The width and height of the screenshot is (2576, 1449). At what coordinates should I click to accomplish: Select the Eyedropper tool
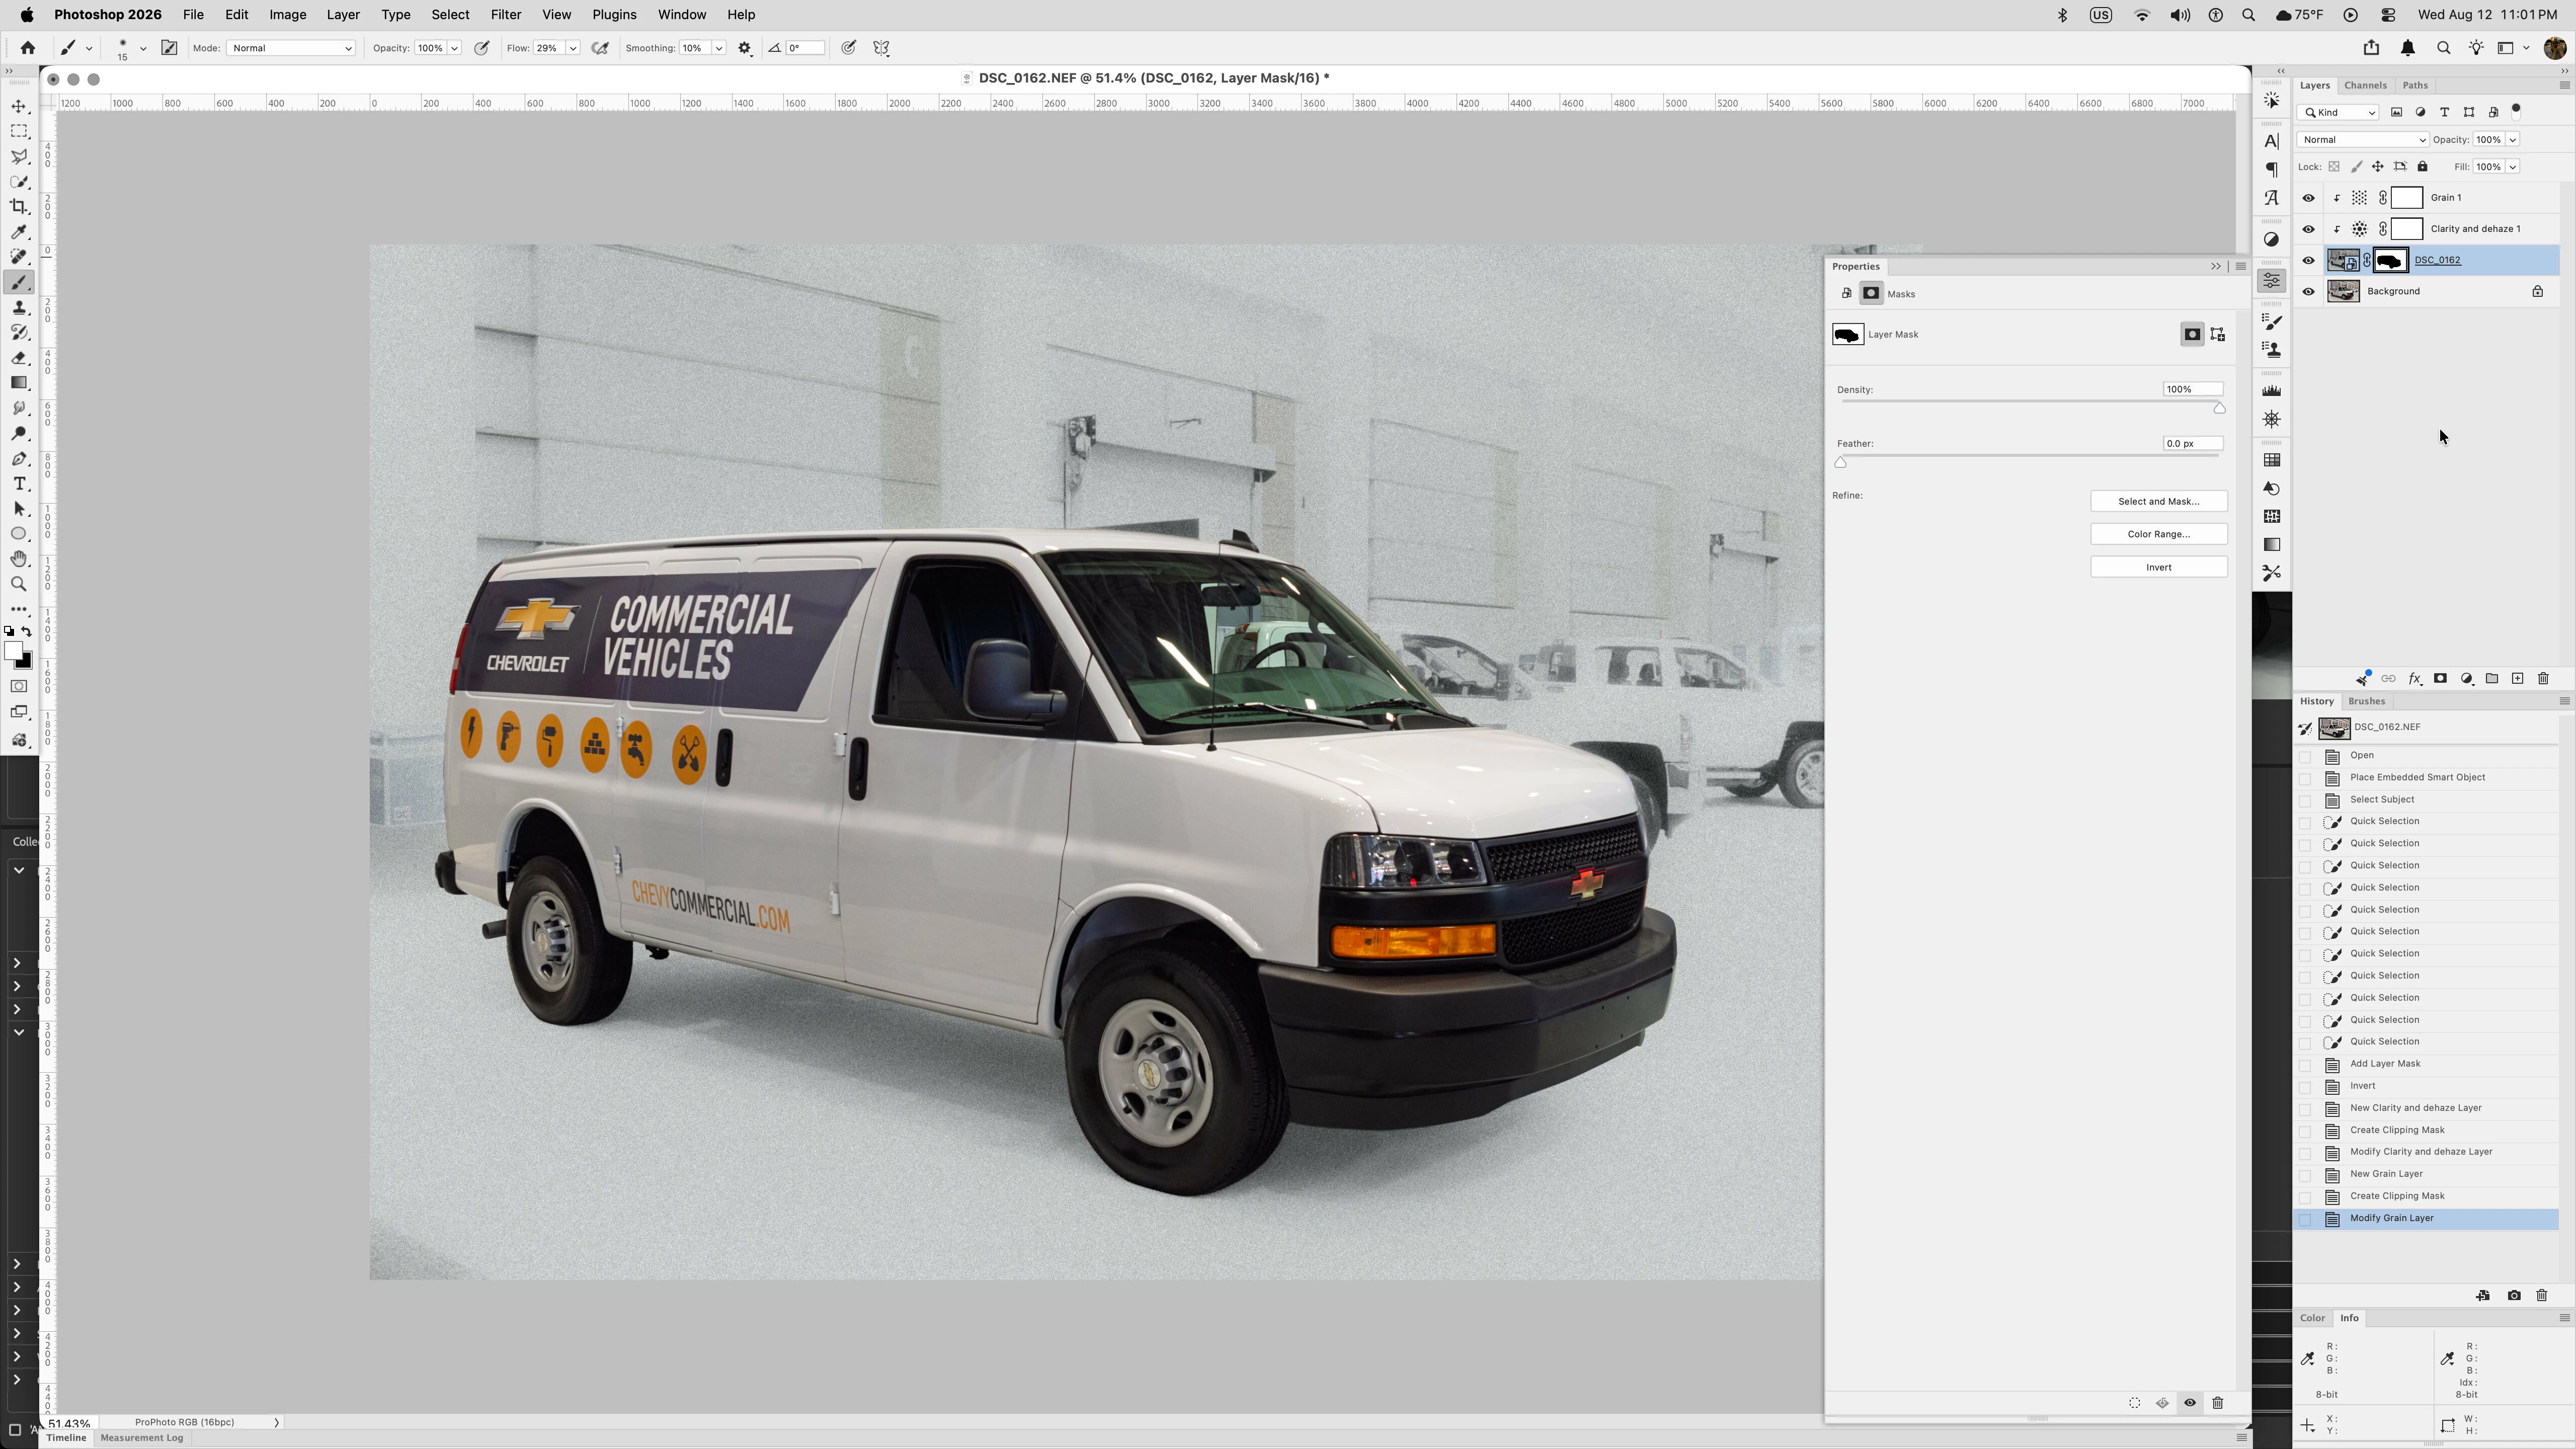tap(19, 232)
